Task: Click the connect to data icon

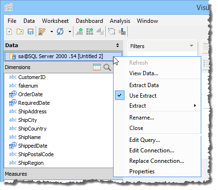Action: pos(42,31)
